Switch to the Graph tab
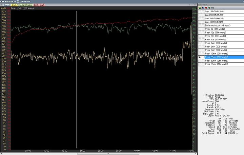The image size is (244, 155). point(14,5)
